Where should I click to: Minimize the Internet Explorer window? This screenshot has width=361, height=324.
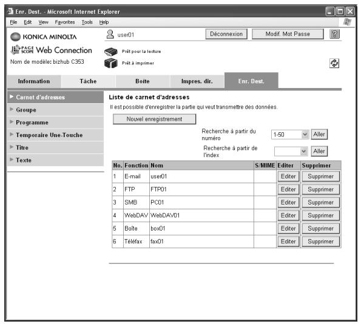click(329, 12)
